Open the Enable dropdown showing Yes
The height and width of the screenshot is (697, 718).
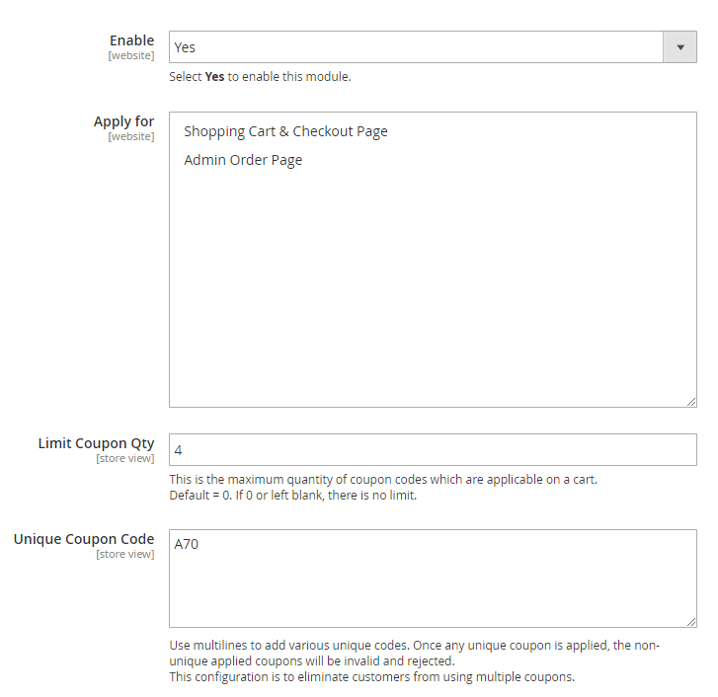click(x=415, y=47)
